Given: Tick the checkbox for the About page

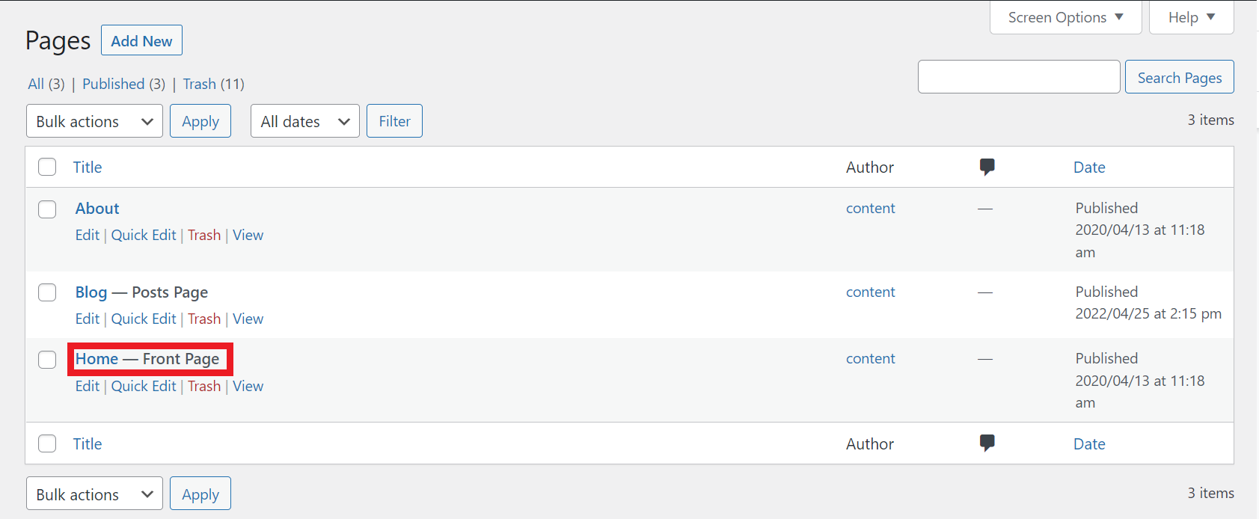Looking at the screenshot, I should pyautogui.click(x=47, y=209).
